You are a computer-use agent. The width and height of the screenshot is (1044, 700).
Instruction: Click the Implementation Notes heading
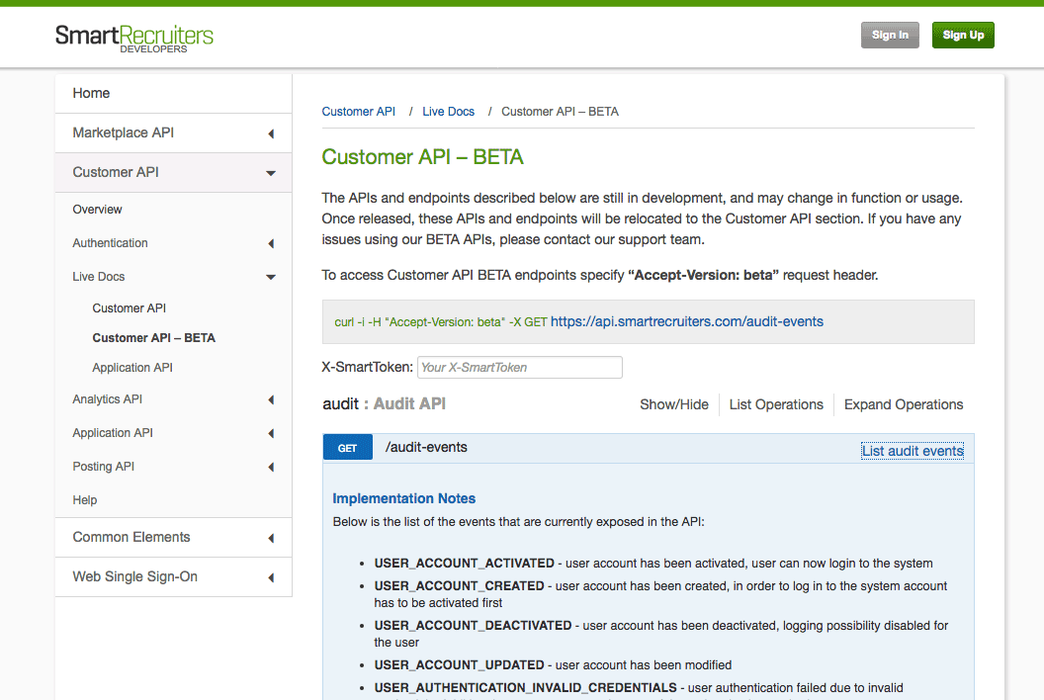coord(404,499)
